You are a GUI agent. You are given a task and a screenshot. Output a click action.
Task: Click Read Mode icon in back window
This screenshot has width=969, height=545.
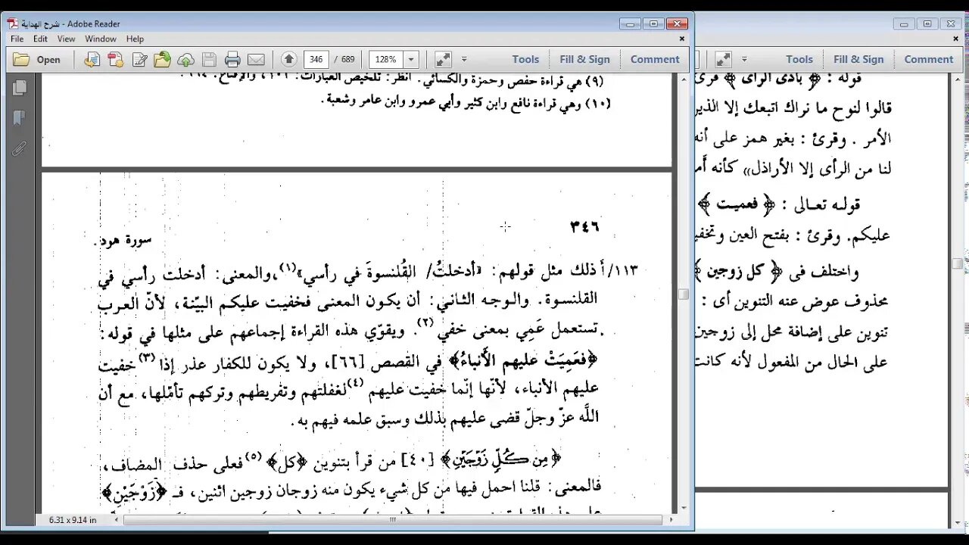pos(723,60)
